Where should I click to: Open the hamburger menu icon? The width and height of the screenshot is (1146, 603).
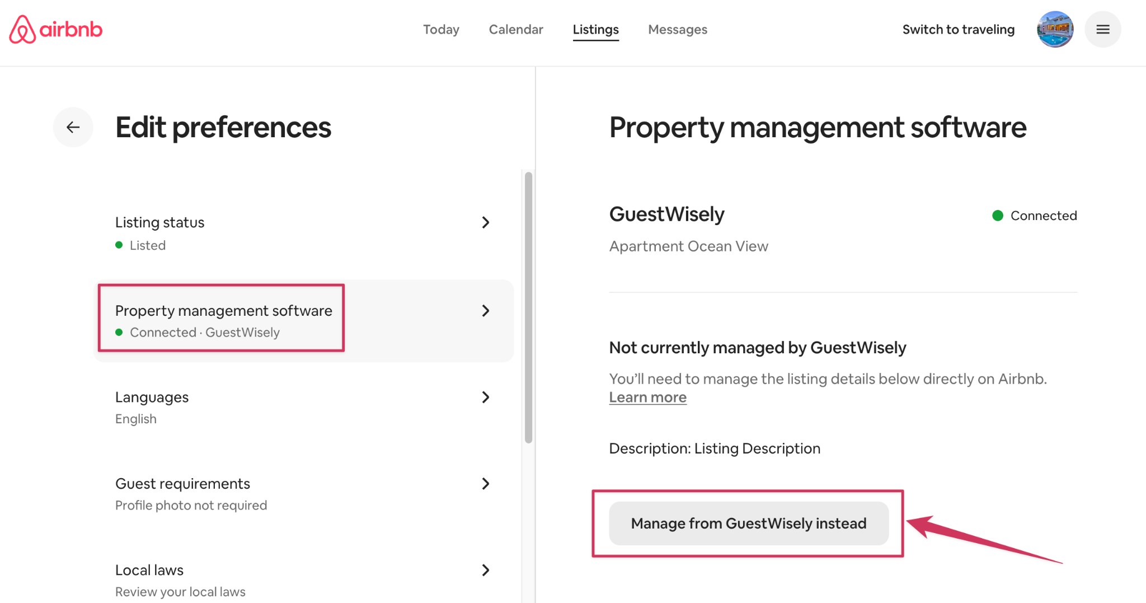(x=1102, y=29)
